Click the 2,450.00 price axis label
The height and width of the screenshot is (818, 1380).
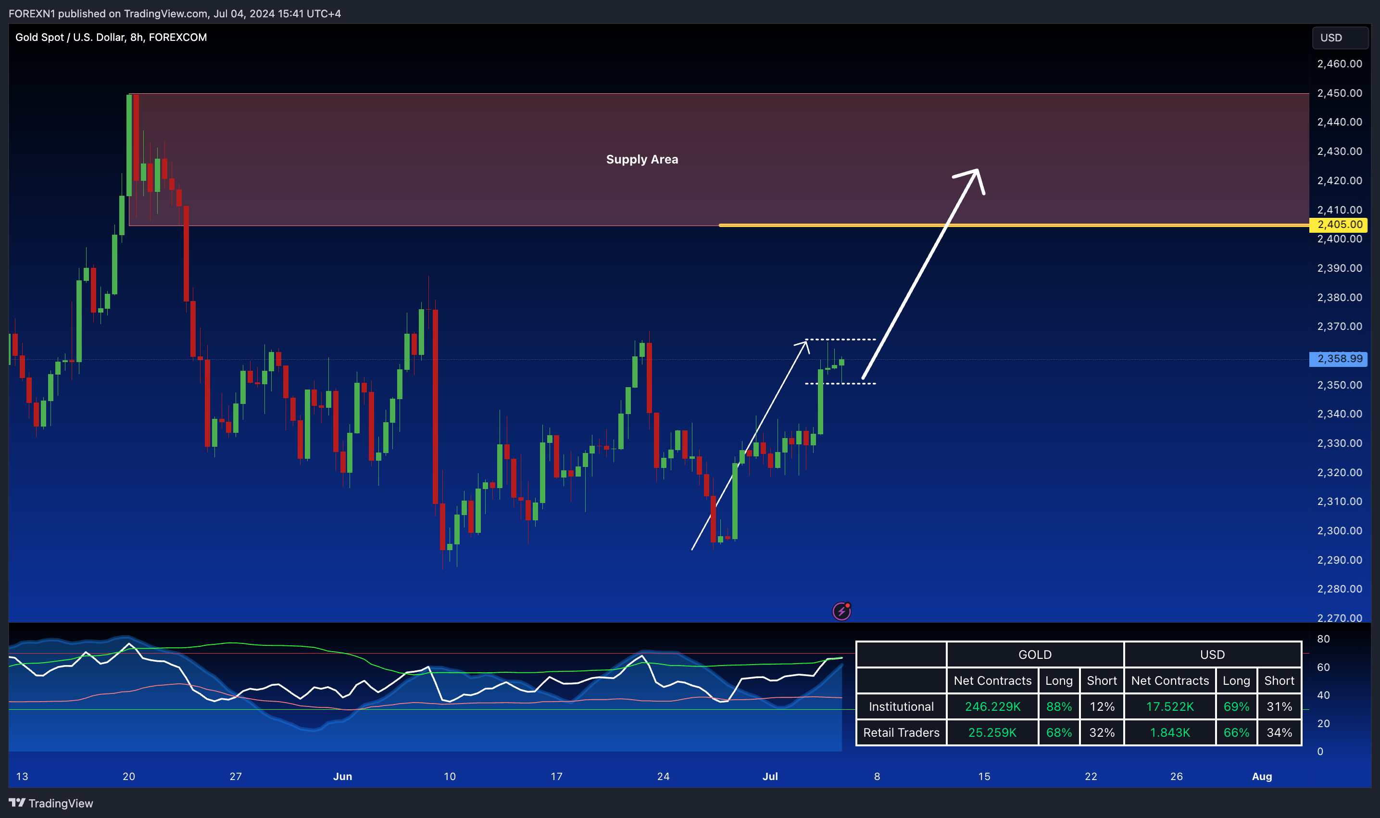point(1339,93)
